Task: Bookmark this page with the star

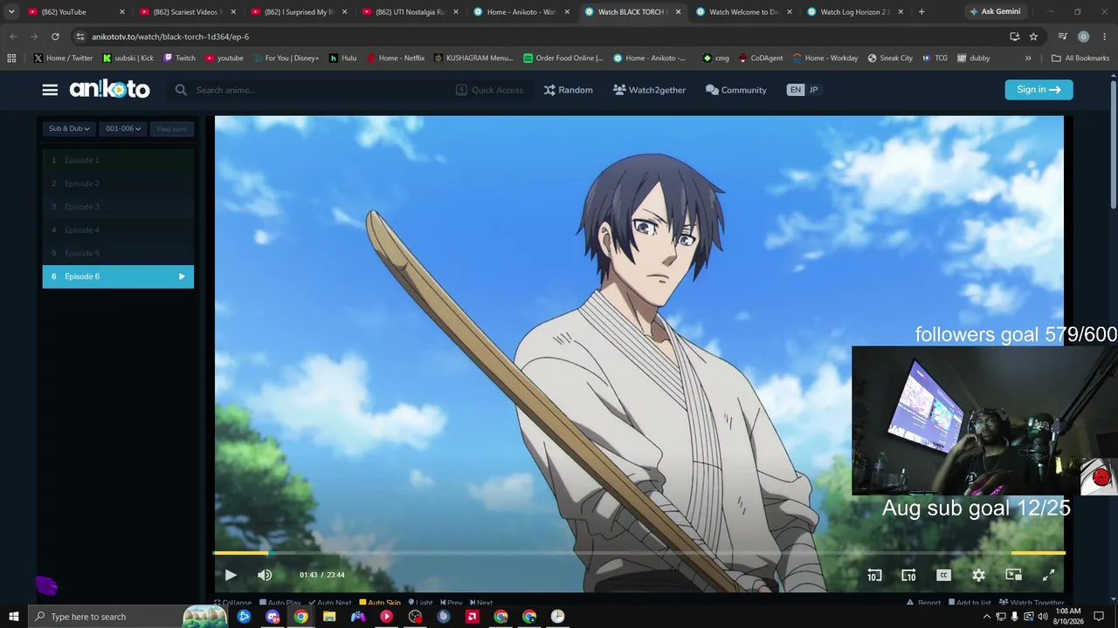Action: click(x=1033, y=37)
